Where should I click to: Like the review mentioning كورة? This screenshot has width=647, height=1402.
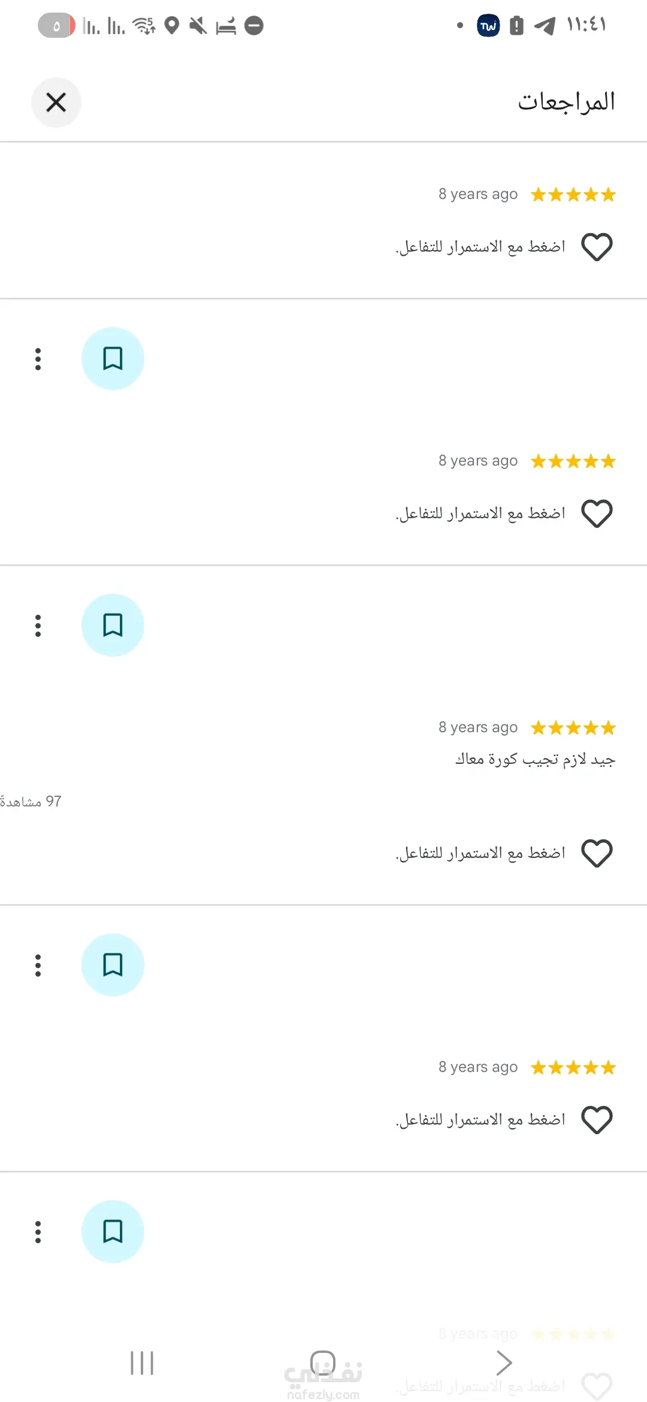[597, 853]
